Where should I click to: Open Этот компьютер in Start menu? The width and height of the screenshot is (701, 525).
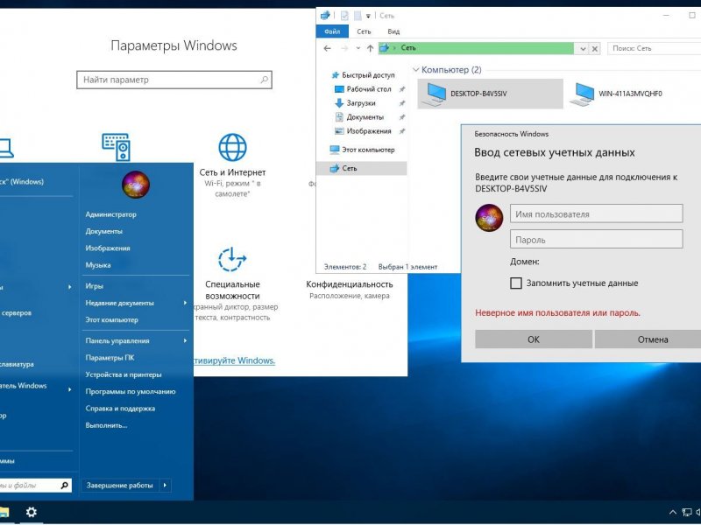112,319
